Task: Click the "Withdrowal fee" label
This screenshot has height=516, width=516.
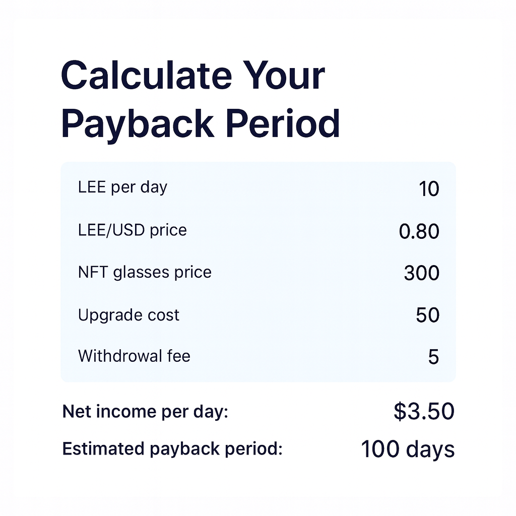Action: pos(134,356)
